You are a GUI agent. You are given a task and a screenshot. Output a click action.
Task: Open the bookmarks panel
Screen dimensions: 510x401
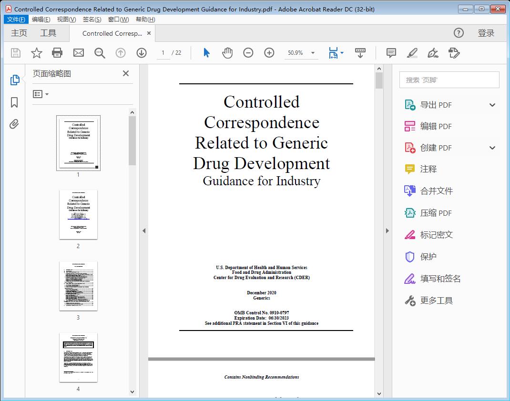(14, 102)
